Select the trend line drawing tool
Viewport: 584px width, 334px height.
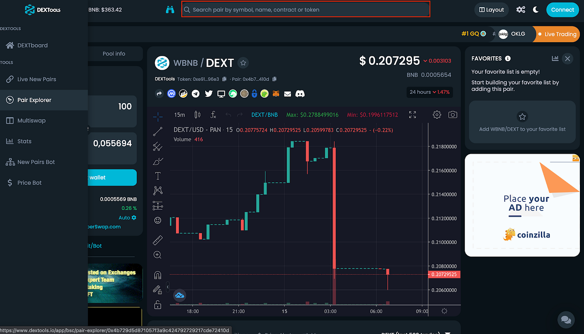158,131
